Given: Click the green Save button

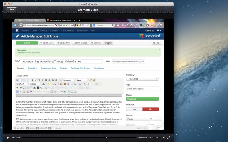Looking at the screenshot, I should click(x=27, y=43).
